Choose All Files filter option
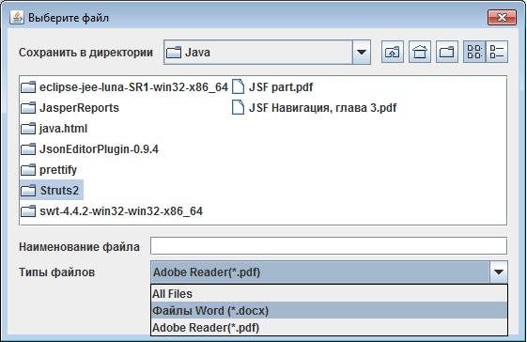The width and height of the screenshot is (527, 342). [x=329, y=293]
